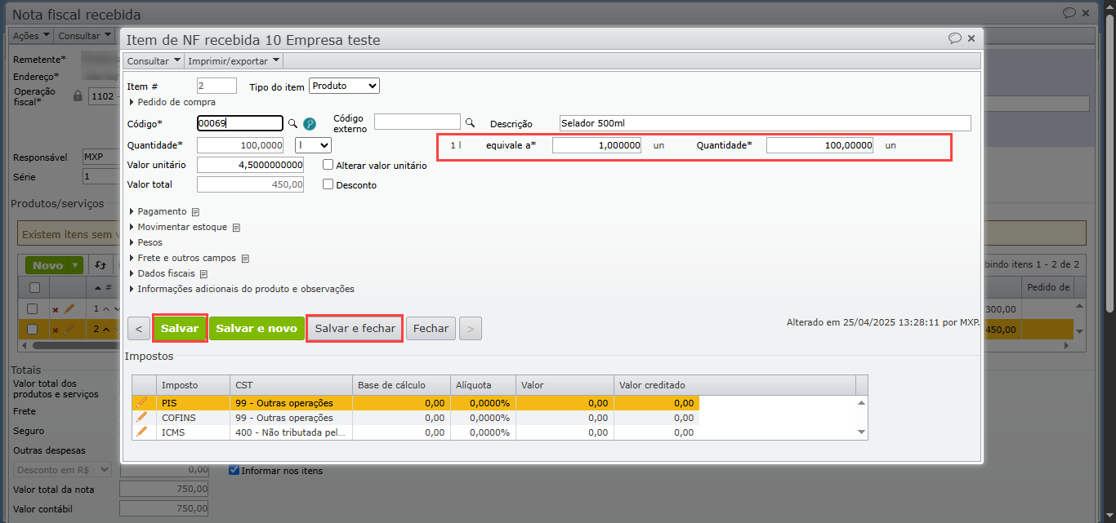Click the search magnifier next to Código field

[x=292, y=123]
